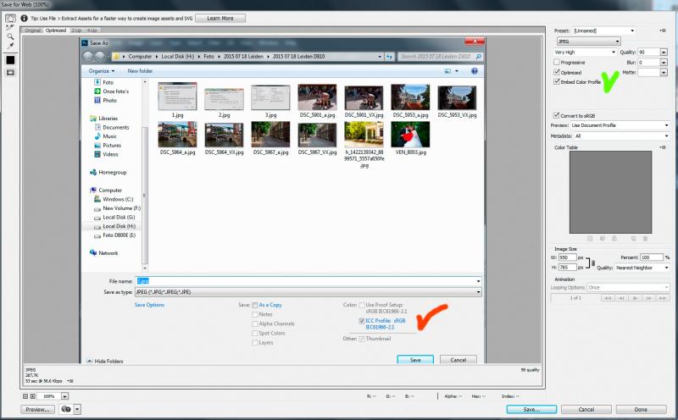This screenshot has width=678, height=420.
Task: Toggle the Embed Color Profile checkbox
Action: [557, 81]
